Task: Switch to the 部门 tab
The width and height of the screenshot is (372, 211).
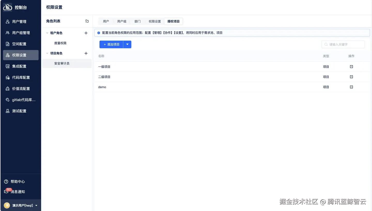Action: coord(137,21)
